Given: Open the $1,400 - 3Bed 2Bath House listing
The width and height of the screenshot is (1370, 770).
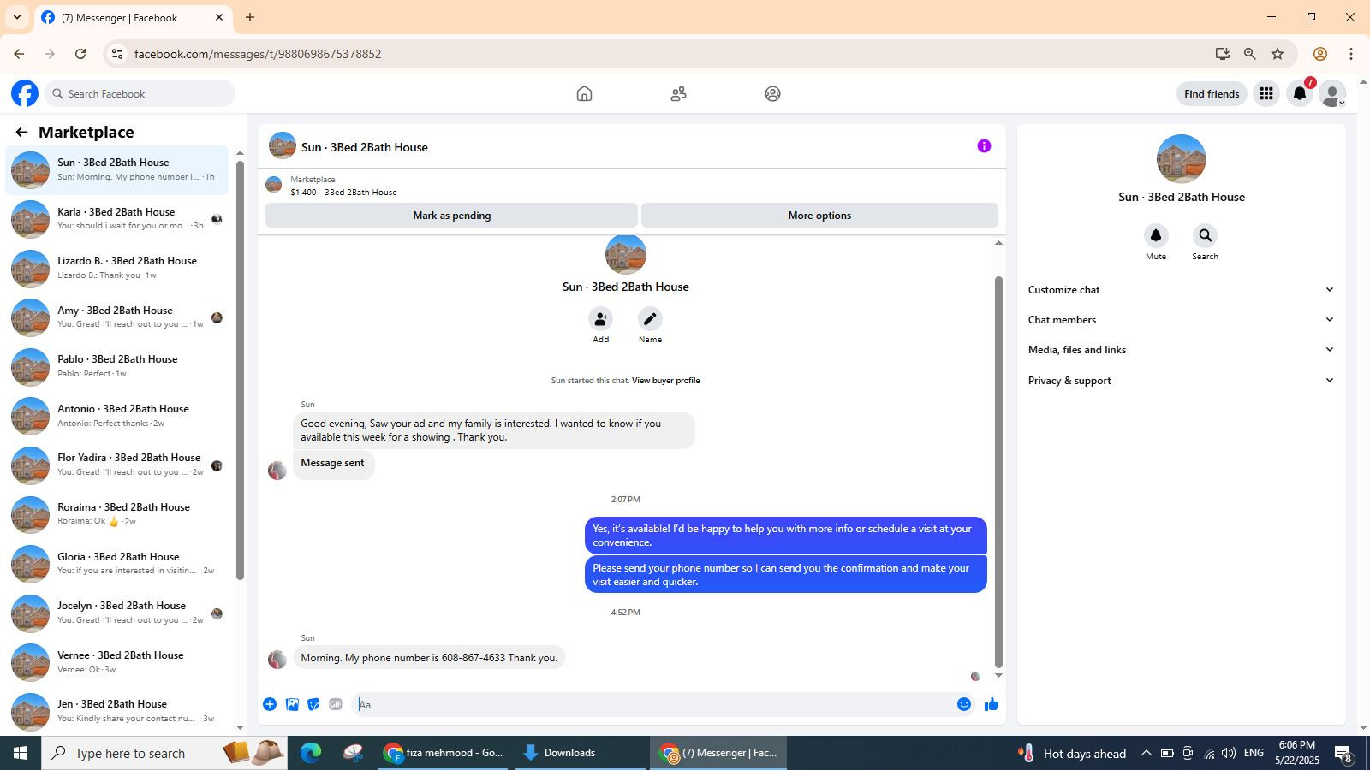Looking at the screenshot, I should tap(343, 192).
